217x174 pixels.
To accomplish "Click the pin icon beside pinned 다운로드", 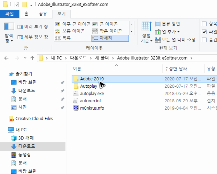I will (62, 91).
